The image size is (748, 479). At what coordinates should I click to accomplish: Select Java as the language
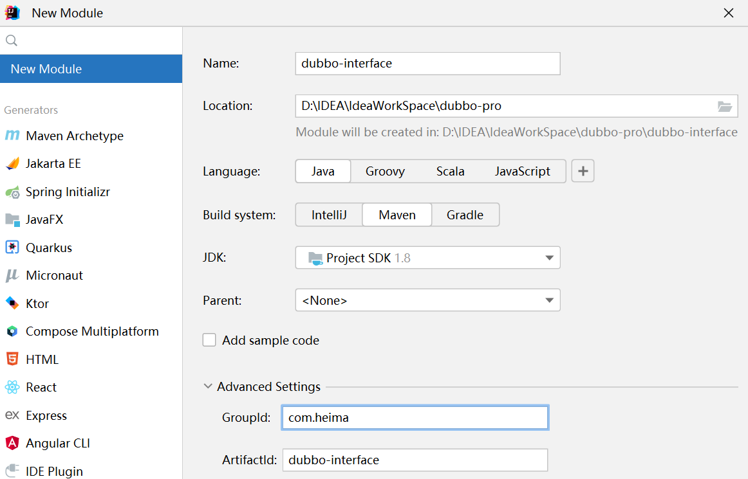coord(323,171)
